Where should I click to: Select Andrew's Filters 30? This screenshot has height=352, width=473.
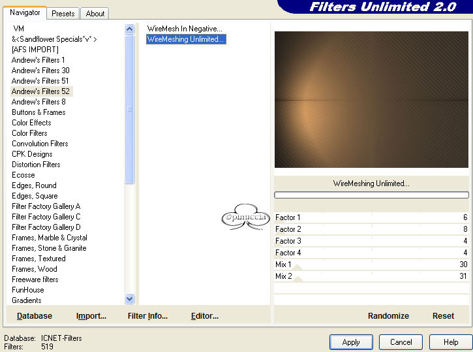point(40,71)
